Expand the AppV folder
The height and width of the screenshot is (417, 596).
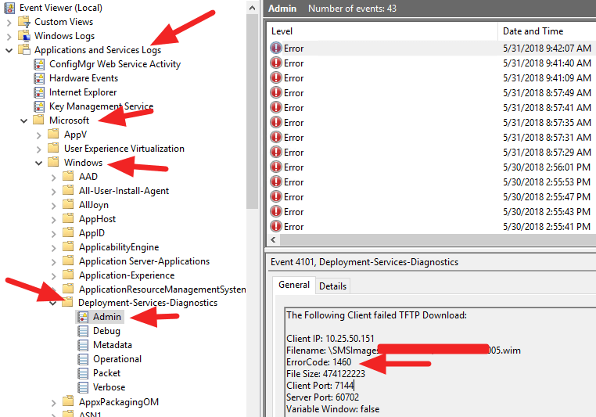coord(39,135)
